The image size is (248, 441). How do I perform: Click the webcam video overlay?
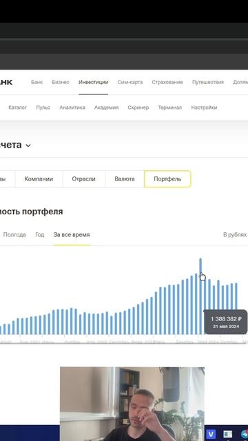132,404
